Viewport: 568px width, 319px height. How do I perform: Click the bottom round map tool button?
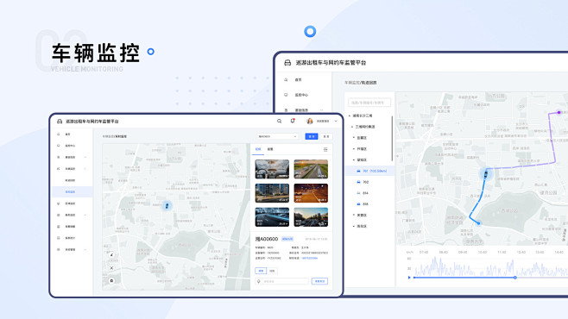(x=111, y=280)
